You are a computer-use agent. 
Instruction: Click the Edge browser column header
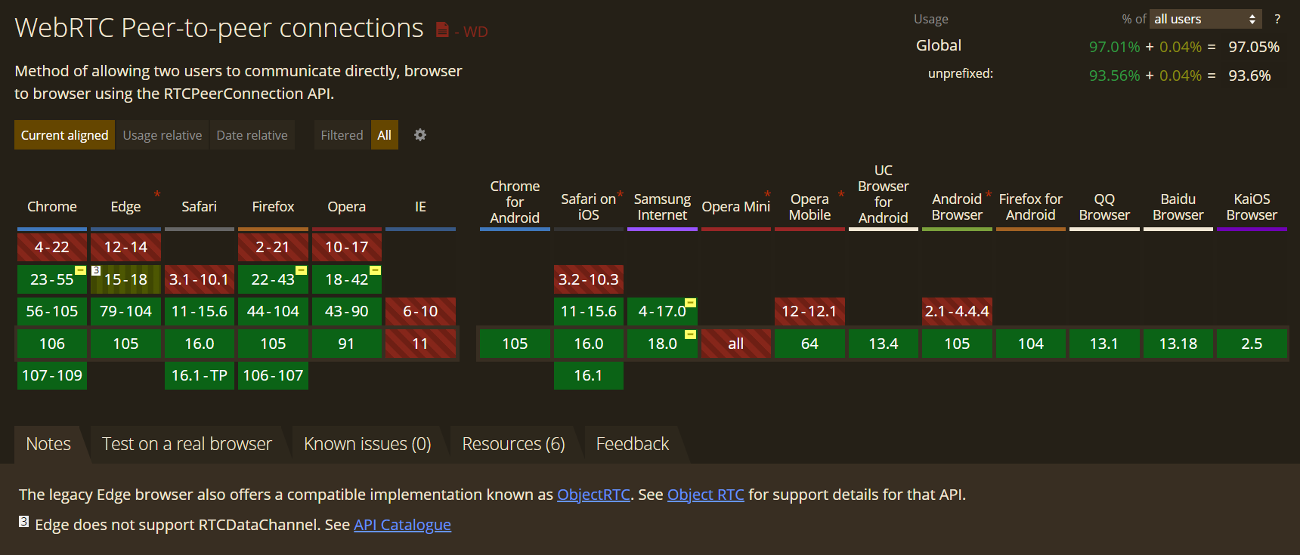pyautogui.click(x=125, y=207)
